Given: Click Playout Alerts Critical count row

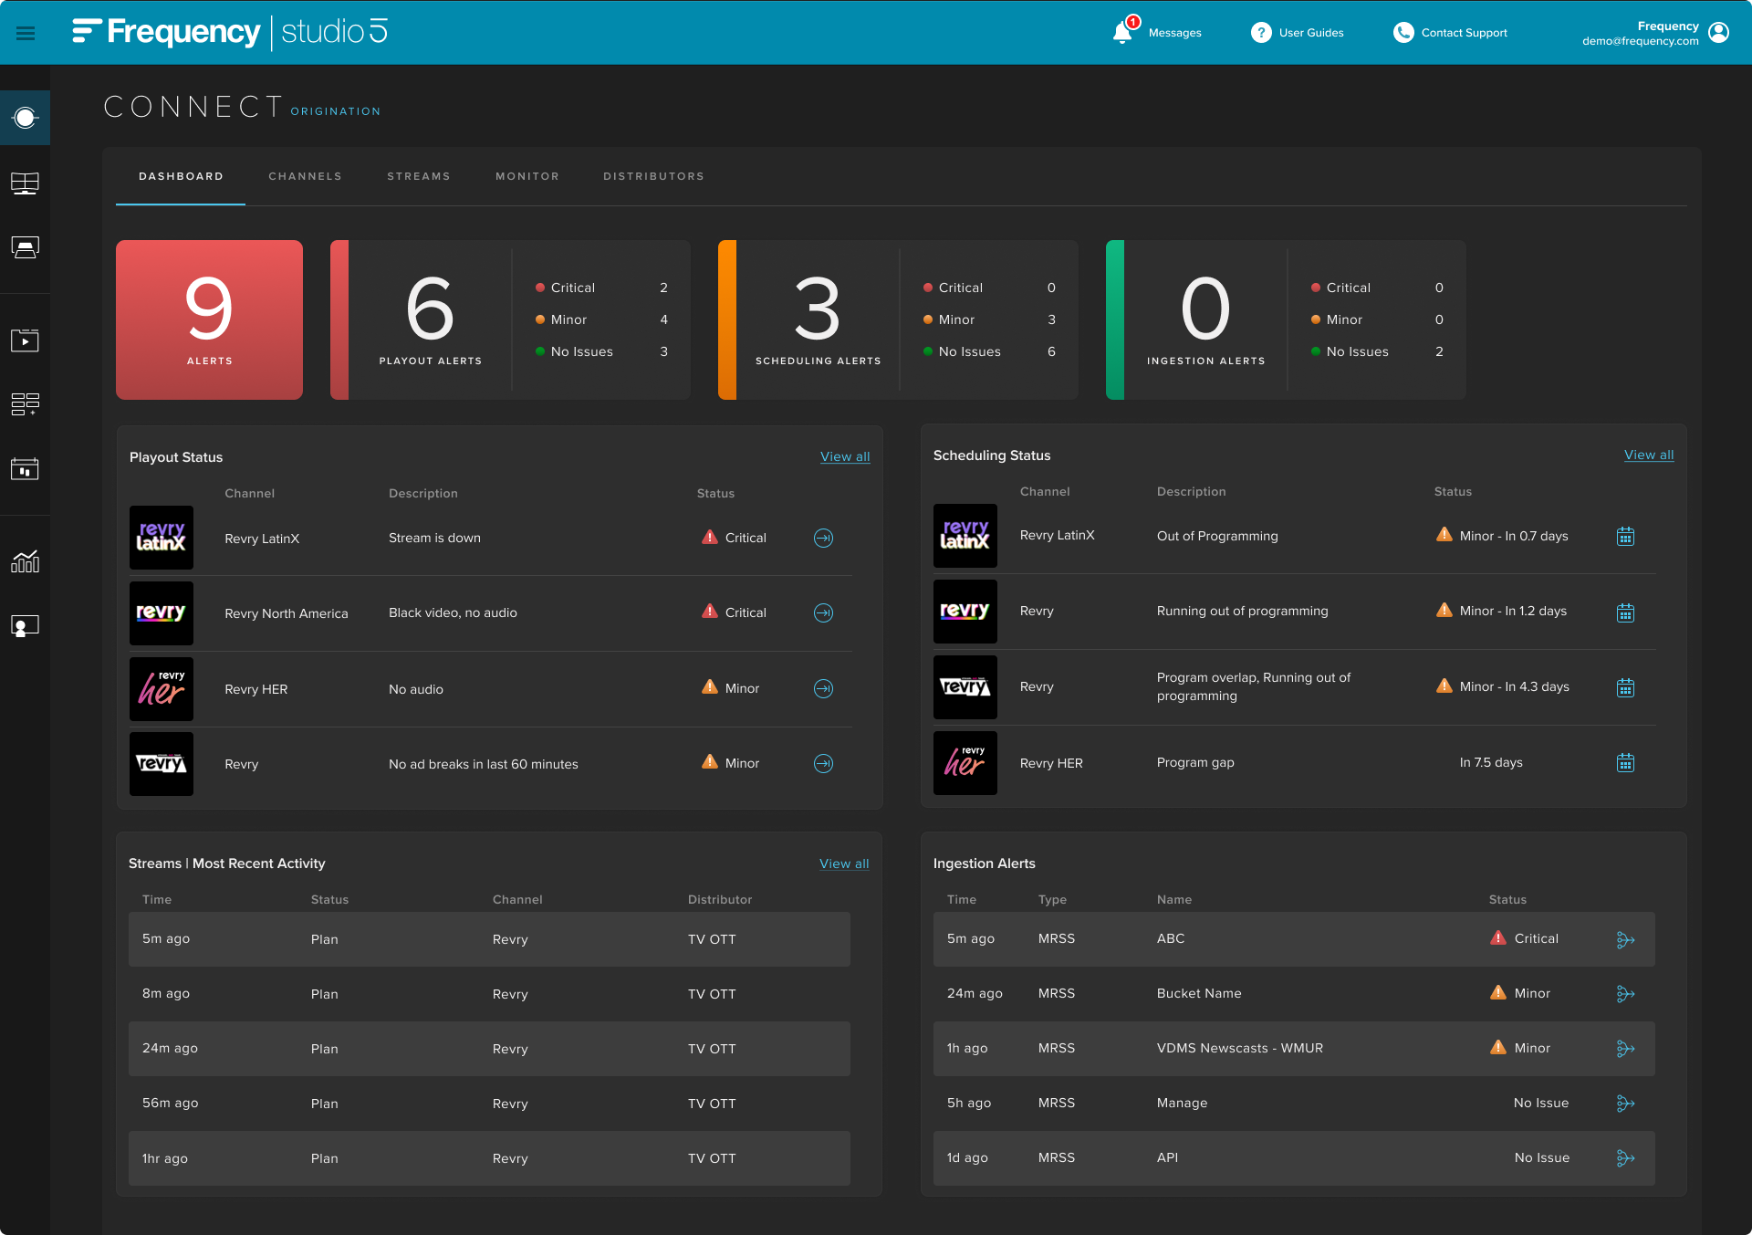Looking at the screenshot, I should pos(601,288).
